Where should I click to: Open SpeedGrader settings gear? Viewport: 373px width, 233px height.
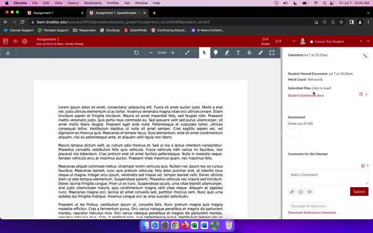[24, 41]
